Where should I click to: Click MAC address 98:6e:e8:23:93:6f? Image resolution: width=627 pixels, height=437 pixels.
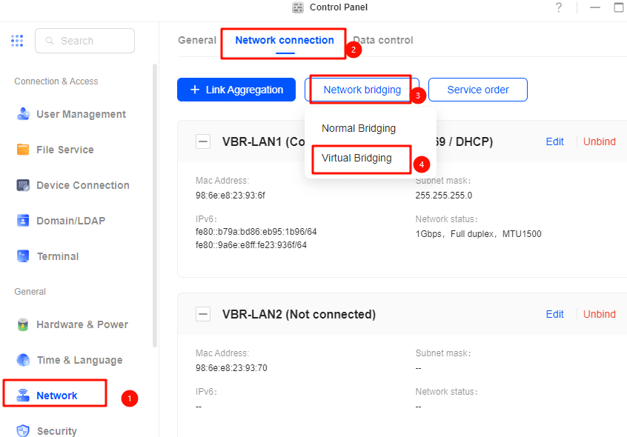click(x=230, y=196)
